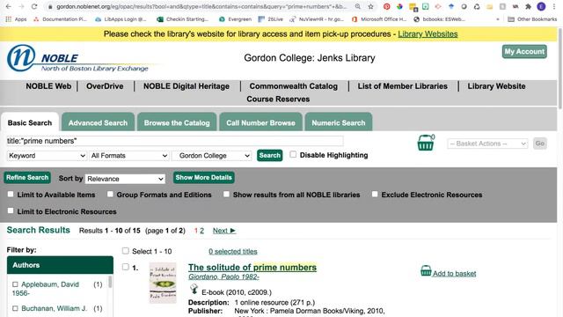Click the E-book format icon
This screenshot has width=563, height=317.
coord(194,289)
